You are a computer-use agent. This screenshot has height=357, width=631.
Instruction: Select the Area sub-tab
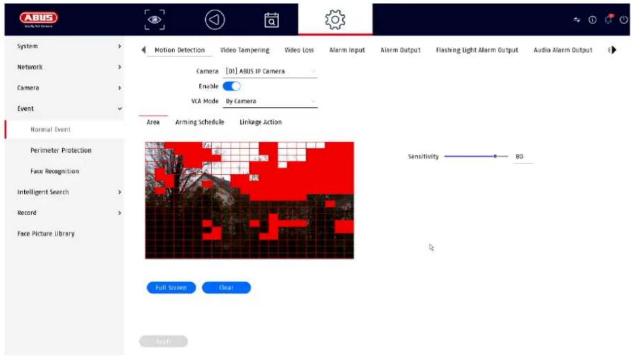point(153,122)
